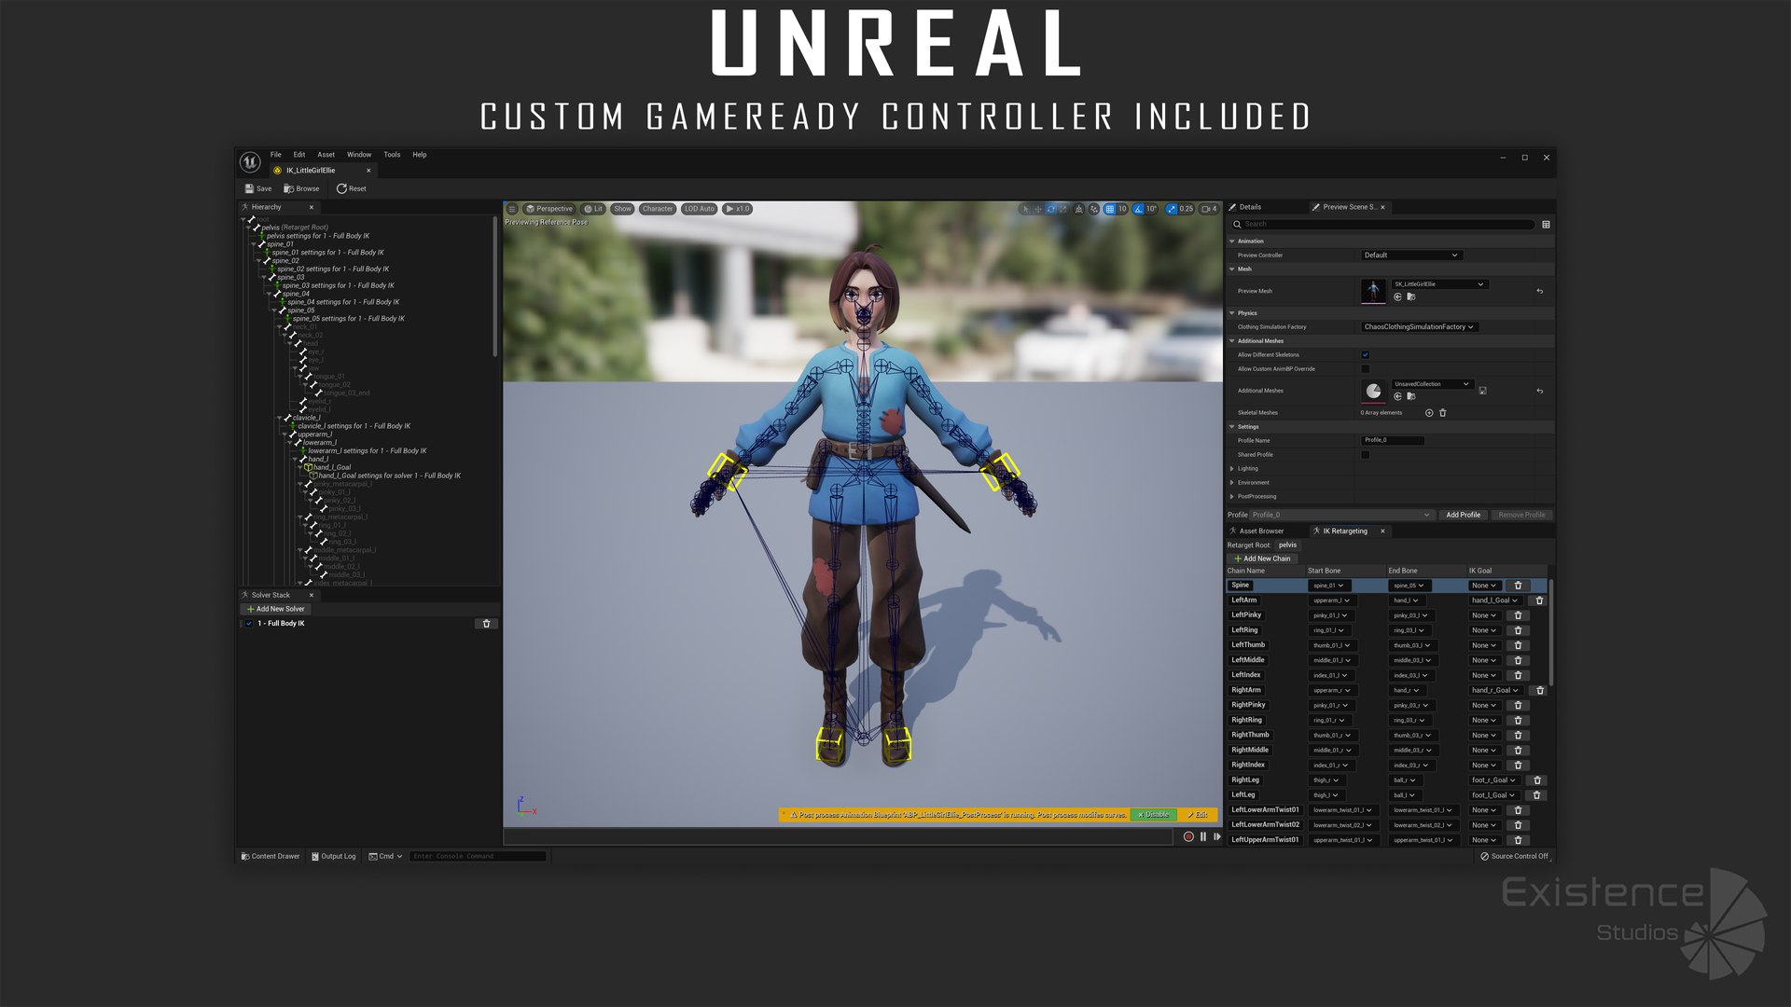Open the camera speed setting 4
The height and width of the screenshot is (1007, 1791).
(1209, 209)
